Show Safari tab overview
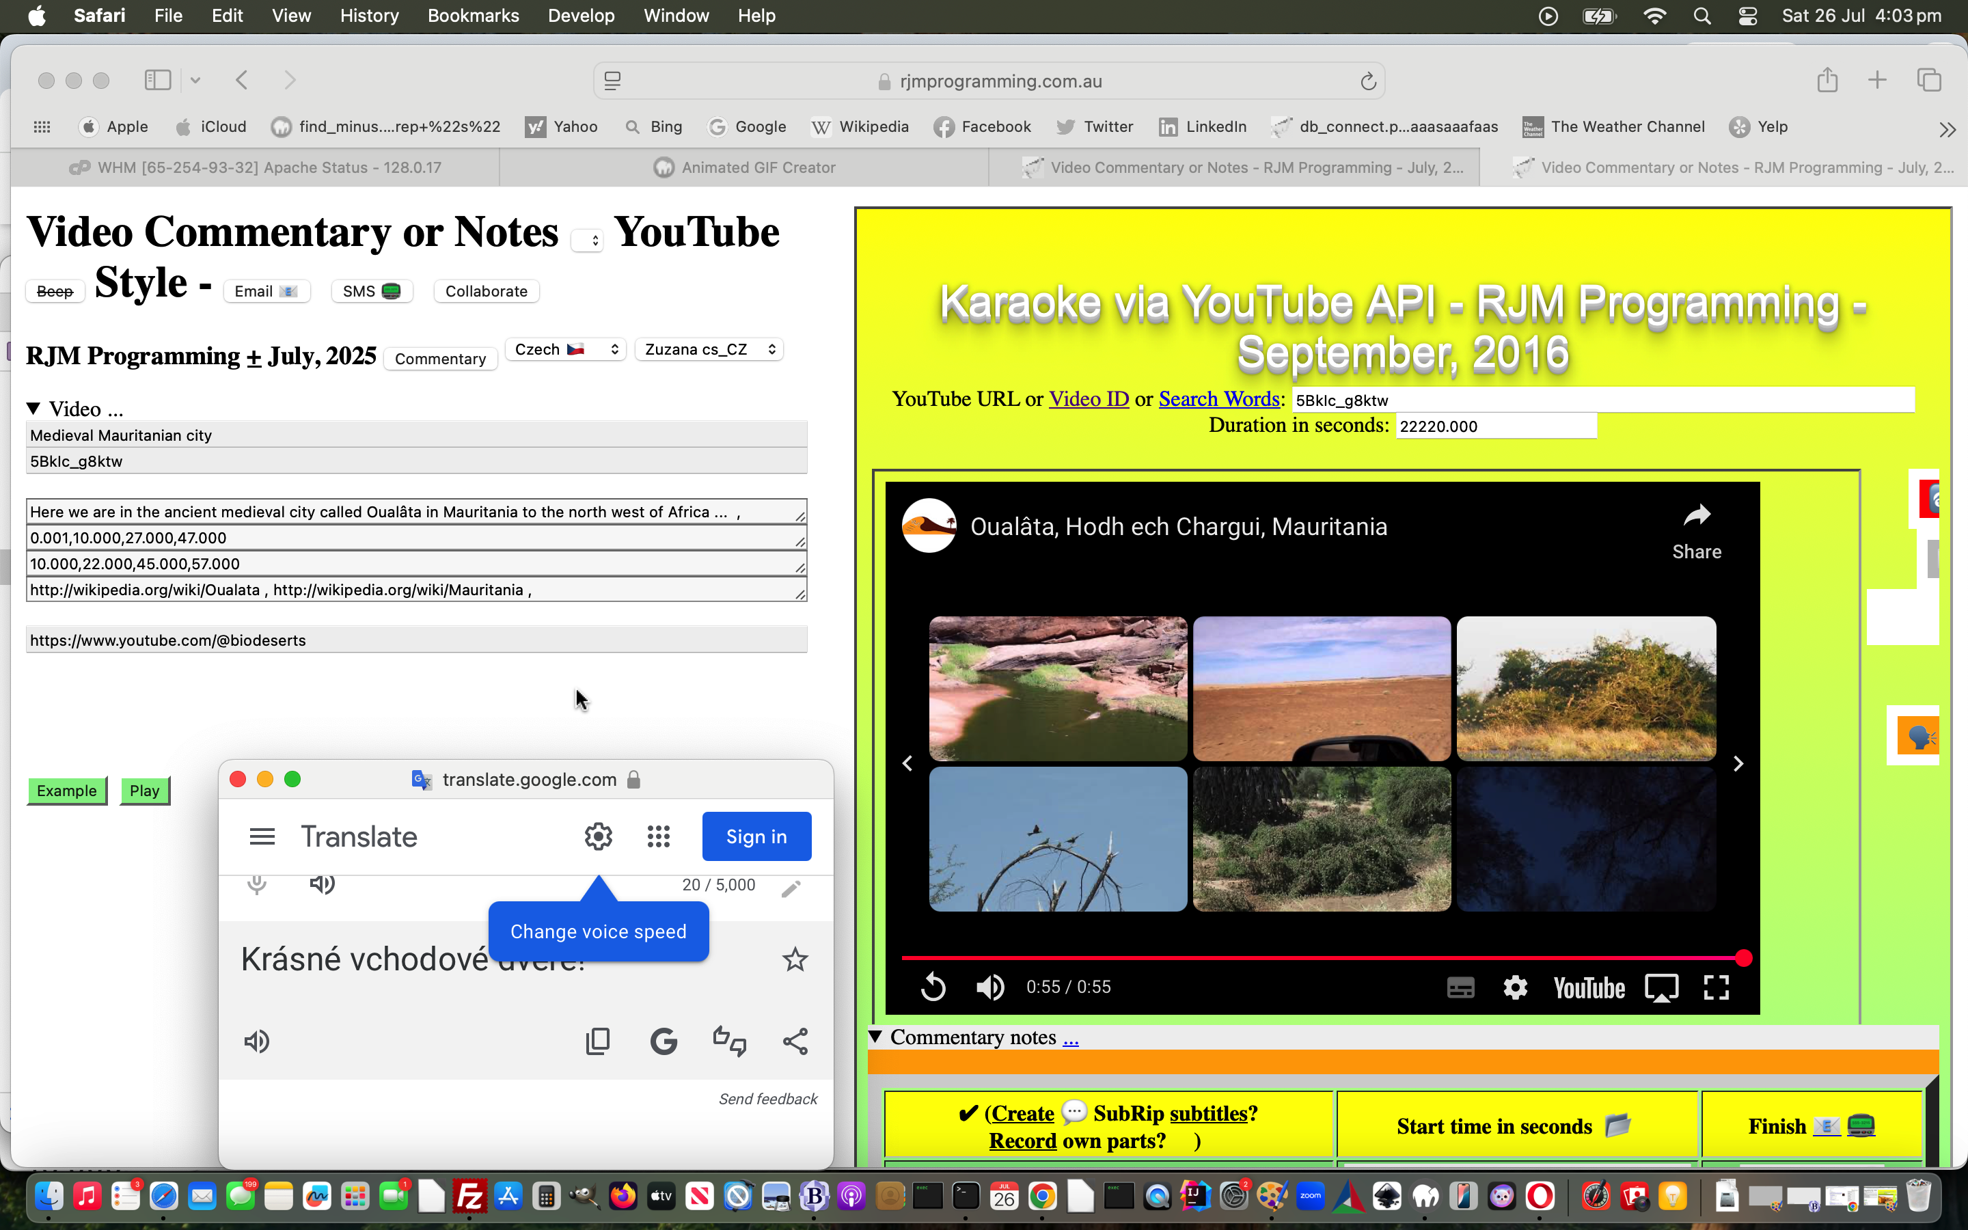Viewport: 1968px width, 1230px height. click(1929, 80)
